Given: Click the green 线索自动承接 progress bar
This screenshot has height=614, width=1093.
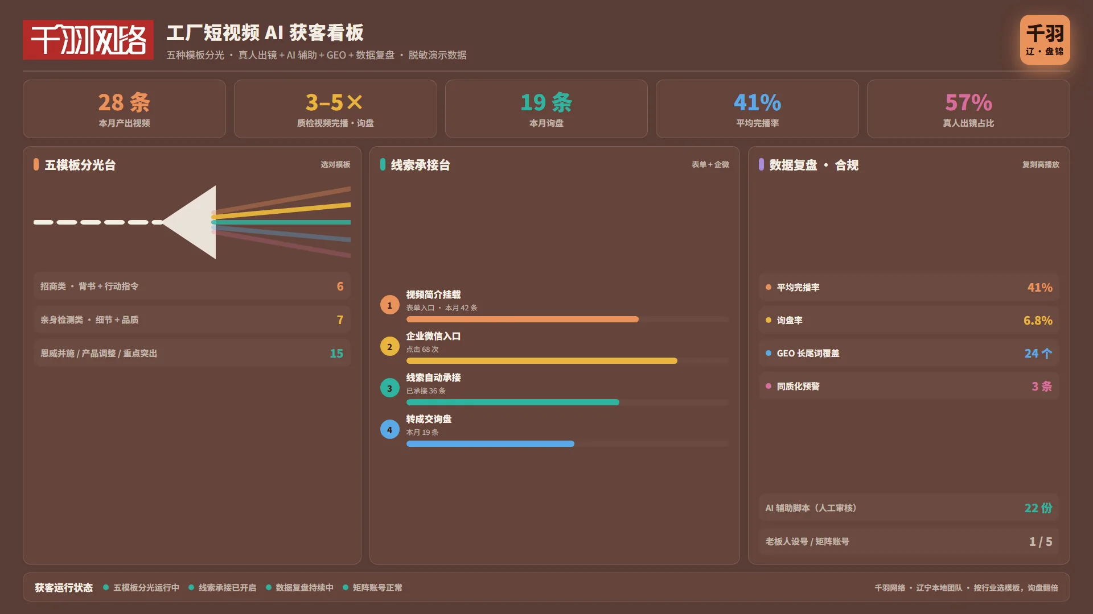Looking at the screenshot, I should coord(513,403).
